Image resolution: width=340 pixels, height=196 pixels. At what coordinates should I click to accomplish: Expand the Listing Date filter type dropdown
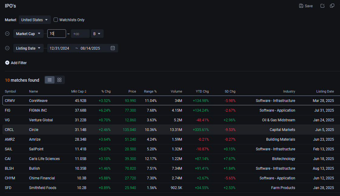click(28, 48)
